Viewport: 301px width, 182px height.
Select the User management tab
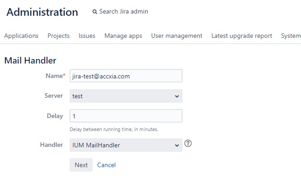tap(177, 36)
